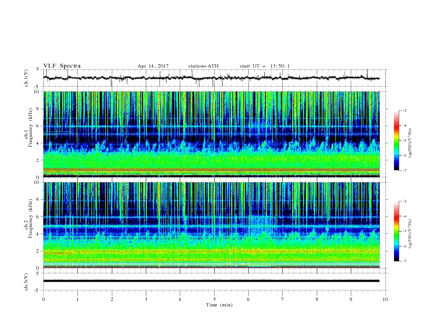The height and width of the screenshot is (336, 434).
Task: Click the 'station=ATH' header label
Action: click(x=203, y=66)
